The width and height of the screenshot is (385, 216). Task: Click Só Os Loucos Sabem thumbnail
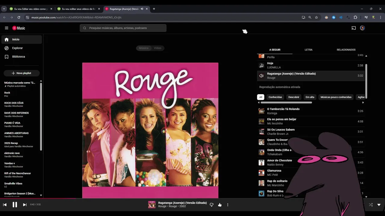[261, 132]
